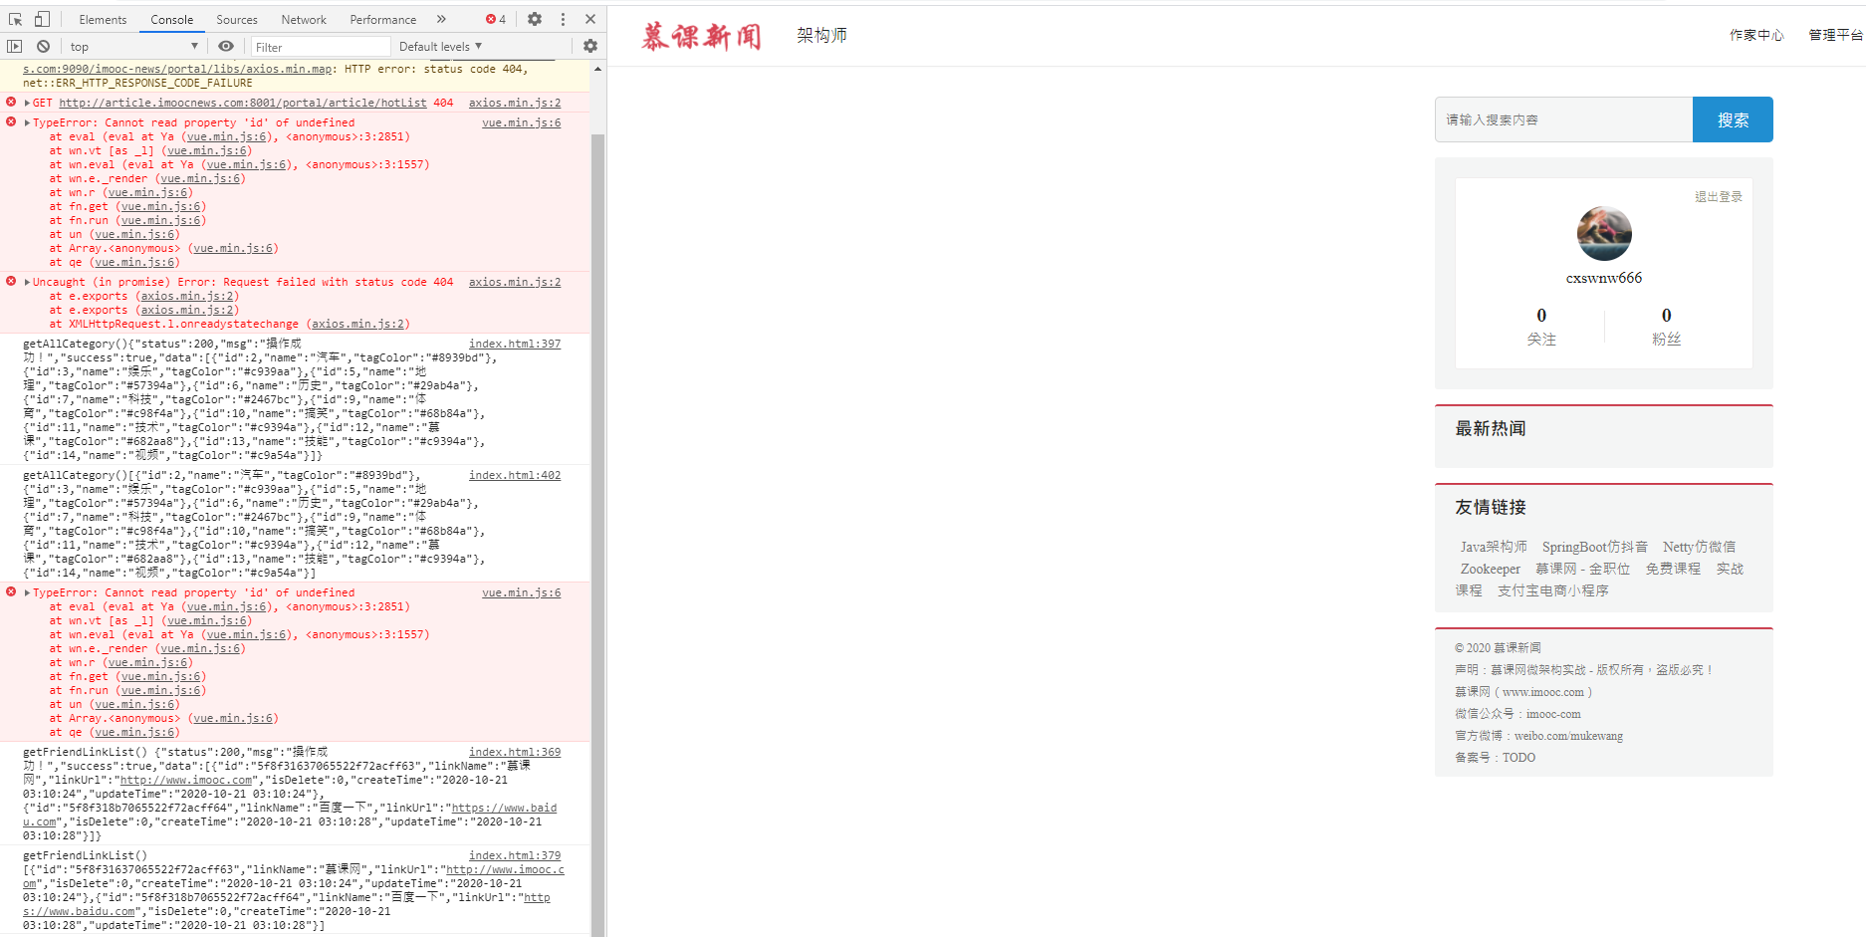Open the Default levels dropdown
Viewport: 1866px width, 937px height.
[440, 46]
